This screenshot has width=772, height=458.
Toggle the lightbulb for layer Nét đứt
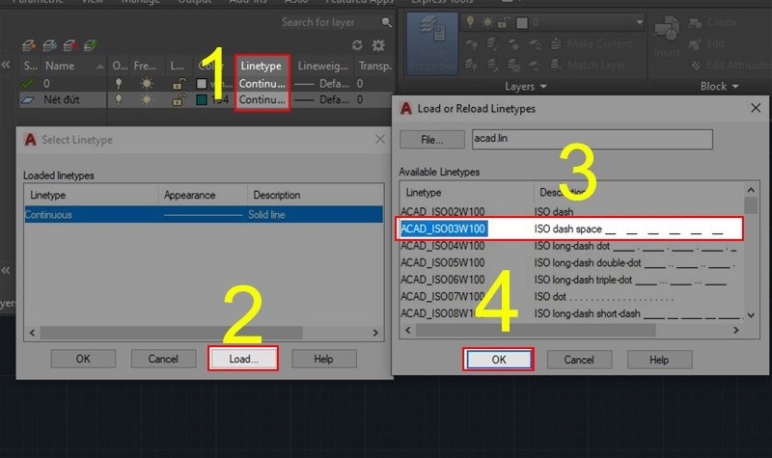119,99
